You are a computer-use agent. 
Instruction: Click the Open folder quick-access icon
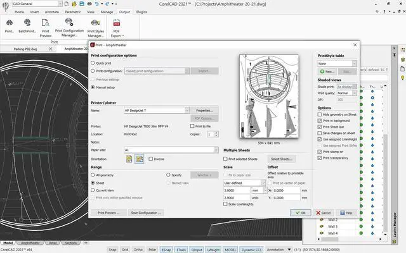tap(74, 4)
